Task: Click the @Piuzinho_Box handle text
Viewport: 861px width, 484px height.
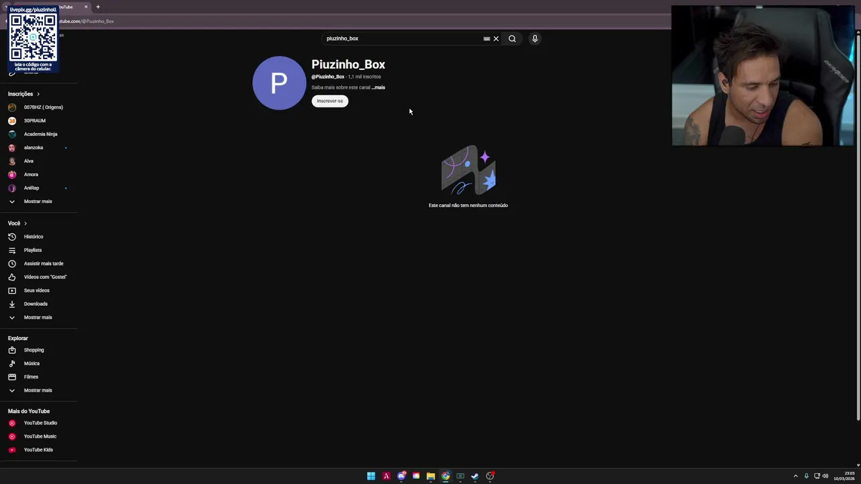Action: click(328, 77)
